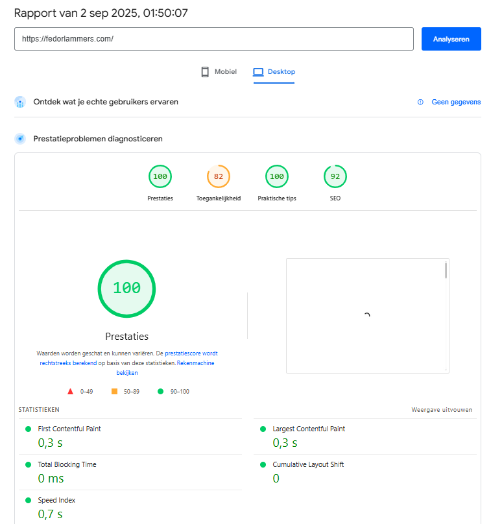Viewport: 491px width, 524px height.
Task: Click the URL input field
Action: click(213, 39)
